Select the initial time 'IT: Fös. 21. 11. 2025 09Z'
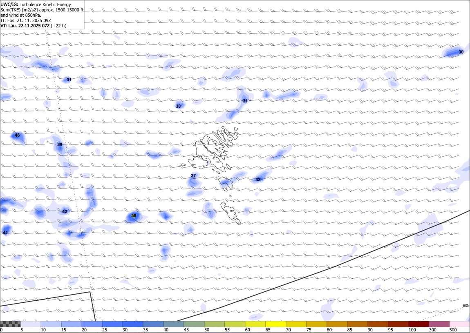Screen dimensions: 470x333 point(26,20)
